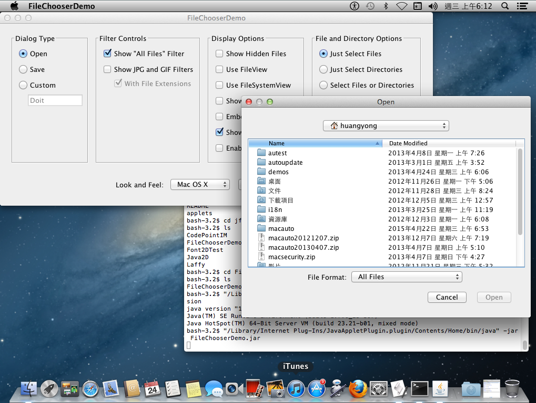Uncheck the Show "All Files" Filter option
Viewport: 536px width, 403px height.
point(107,54)
